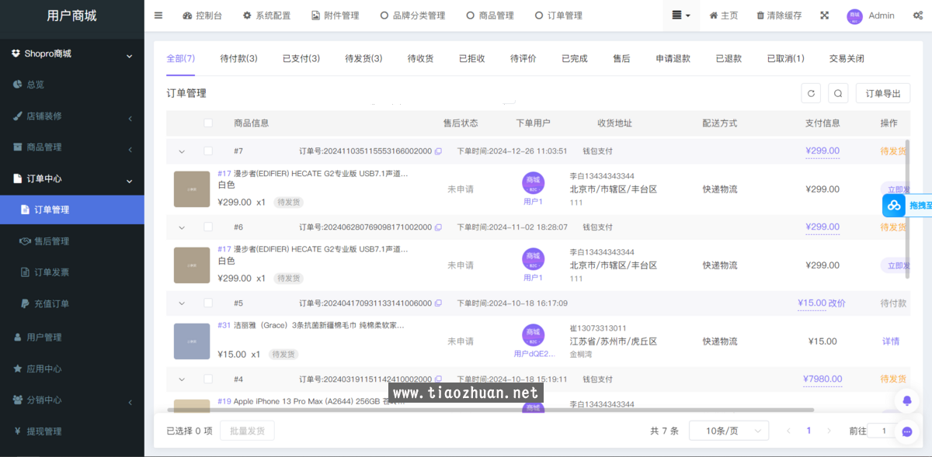Image resolution: width=932 pixels, height=457 pixels.
Task: Click the product thumbnail of order #5
Action: 192,341
